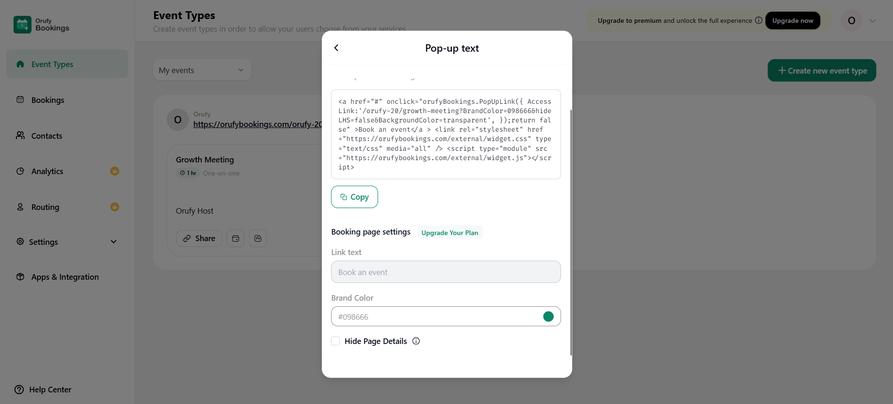Expand the My events dropdown
Screen dimensions: 893x404
click(202, 70)
